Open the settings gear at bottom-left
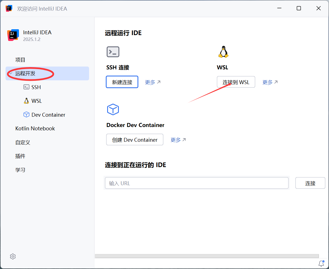The height and width of the screenshot is (269, 329). [13, 256]
